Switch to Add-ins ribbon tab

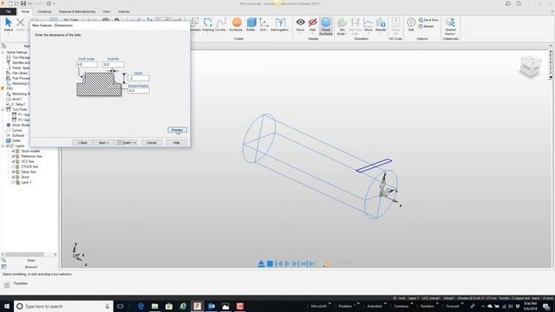pyautogui.click(x=124, y=11)
